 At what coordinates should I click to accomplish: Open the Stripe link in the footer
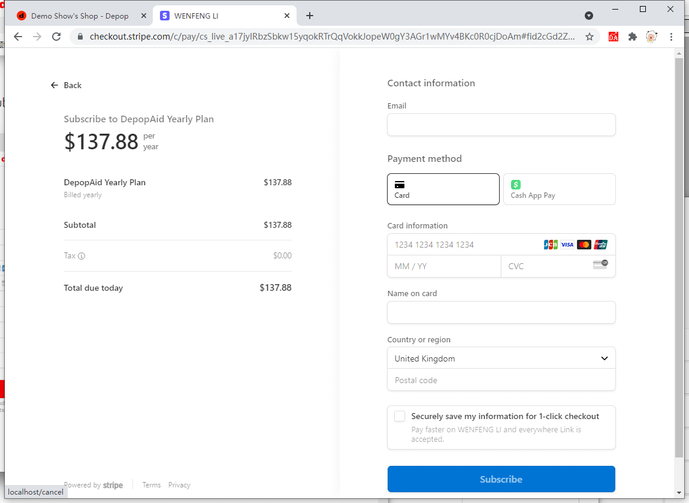click(x=113, y=485)
